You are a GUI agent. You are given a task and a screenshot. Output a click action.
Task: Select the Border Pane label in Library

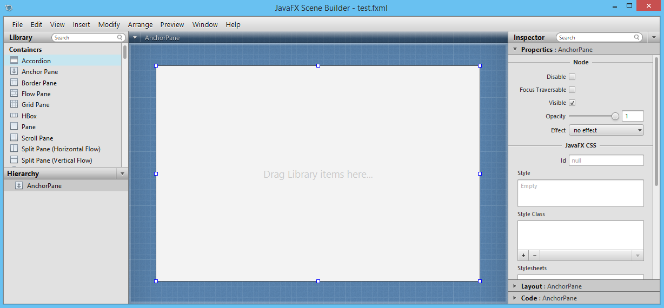pyautogui.click(x=39, y=83)
